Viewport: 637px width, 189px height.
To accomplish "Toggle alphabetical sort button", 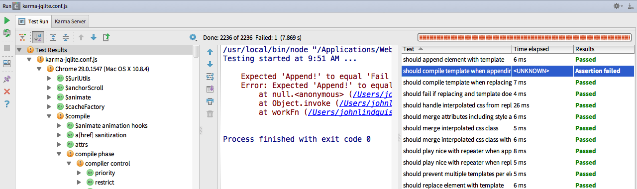I will tap(38, 37).
